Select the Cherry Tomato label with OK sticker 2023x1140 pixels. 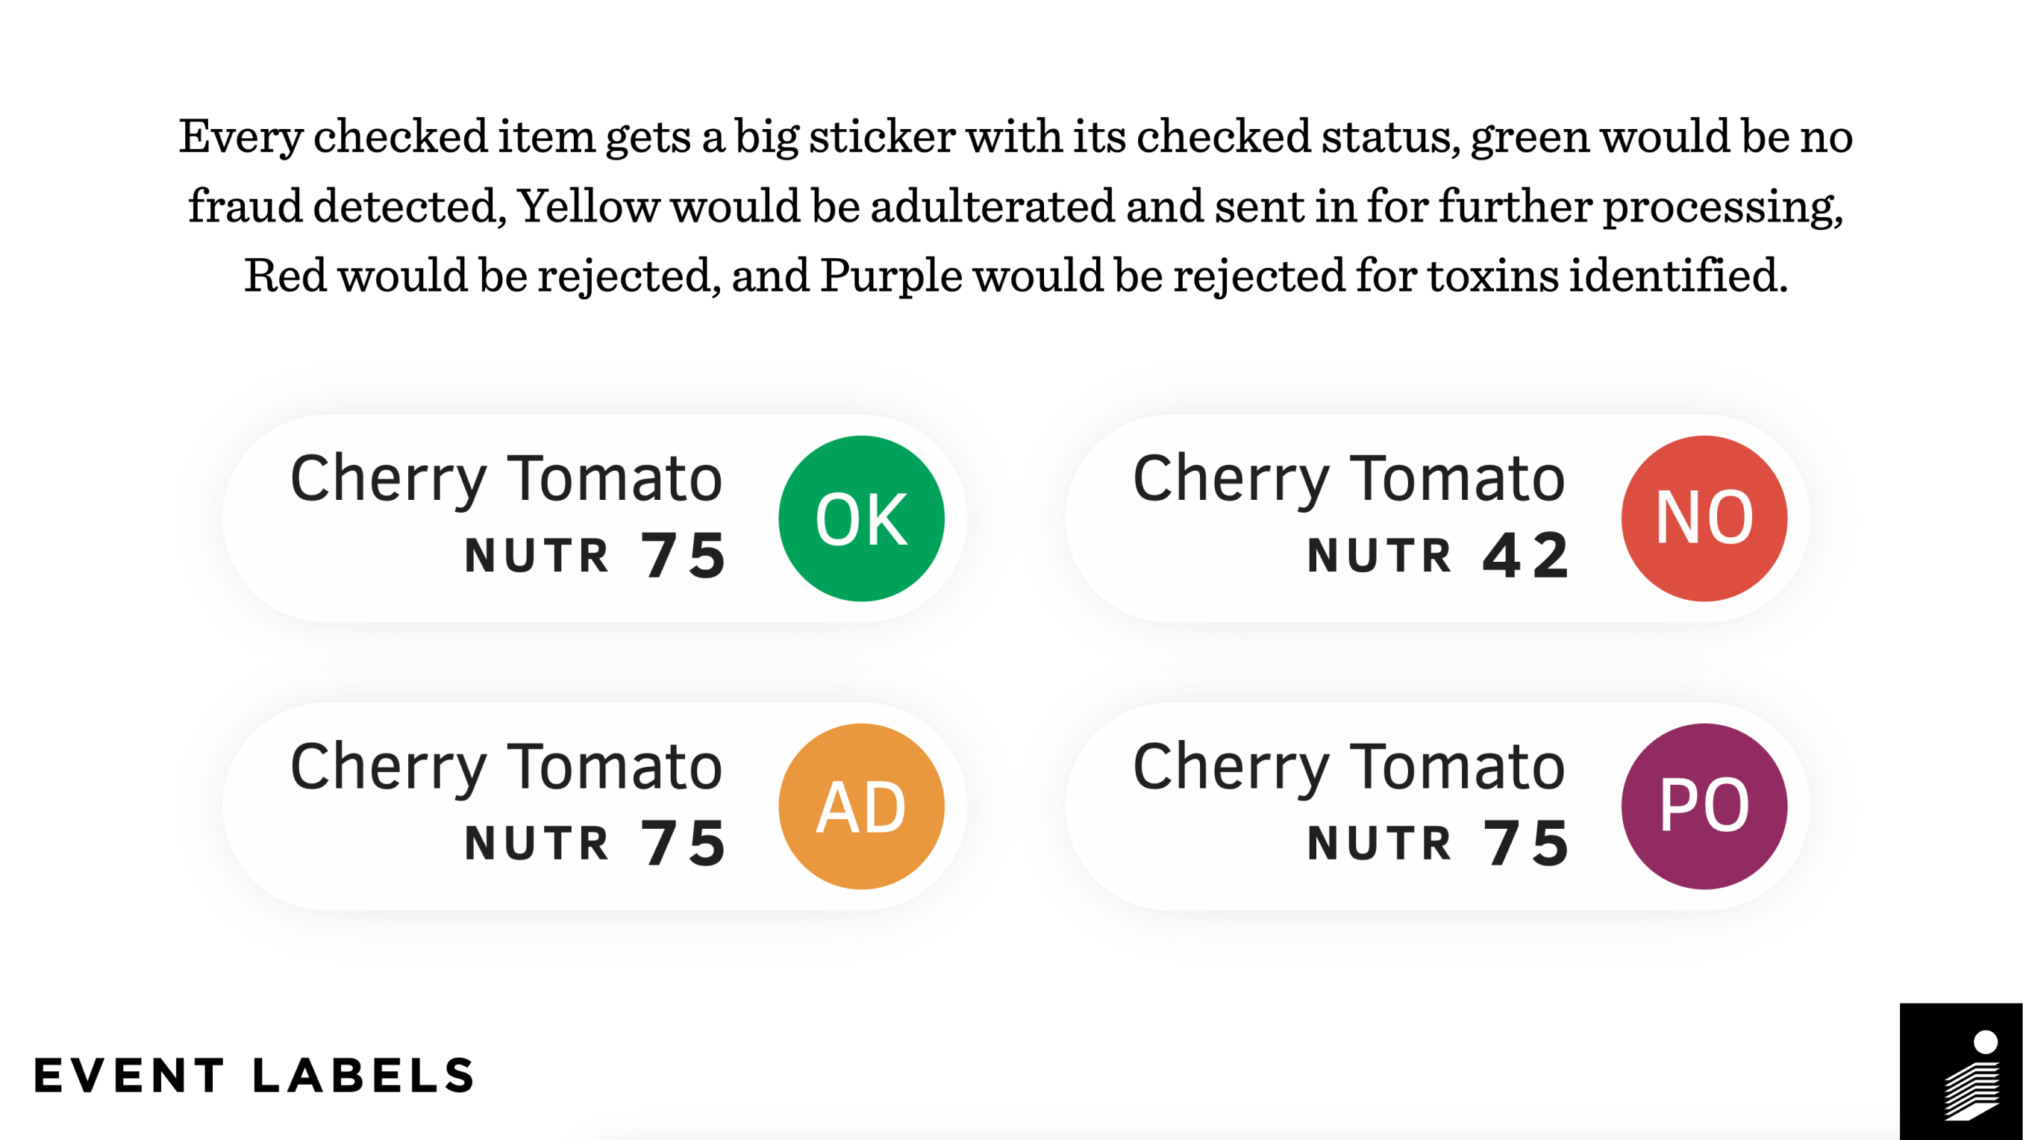coord(595,519)
